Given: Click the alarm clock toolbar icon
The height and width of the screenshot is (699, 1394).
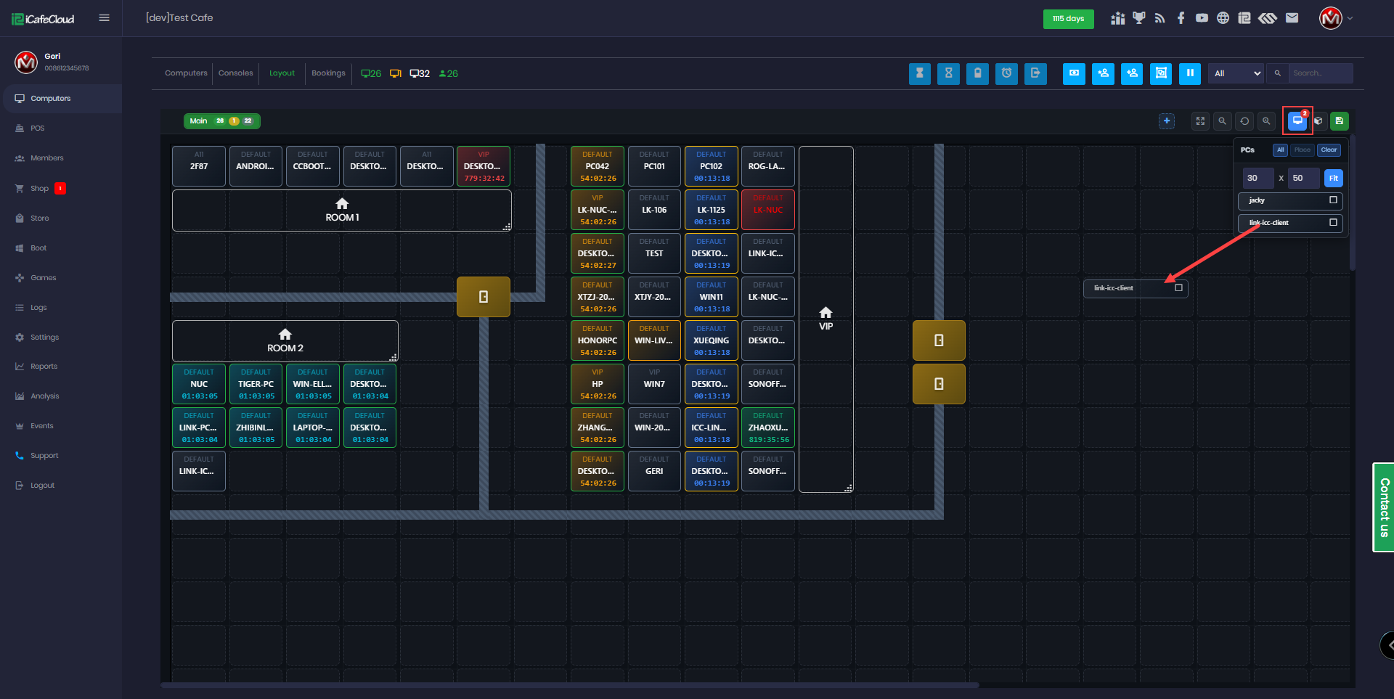Looking at the screenshot, I should pos(1006,73).
